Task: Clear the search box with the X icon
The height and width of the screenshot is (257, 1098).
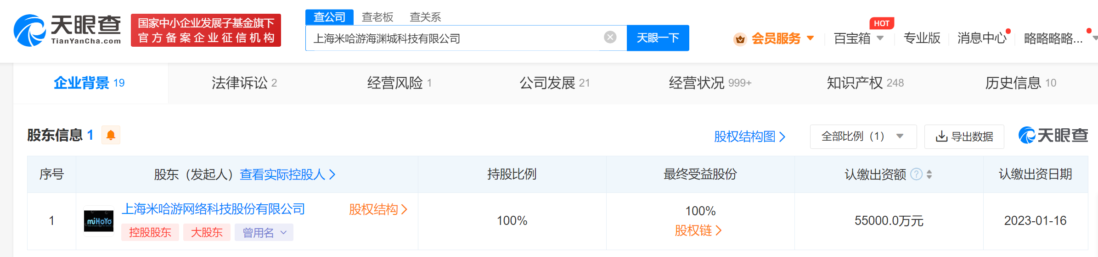Action: (x=610, y=37)
